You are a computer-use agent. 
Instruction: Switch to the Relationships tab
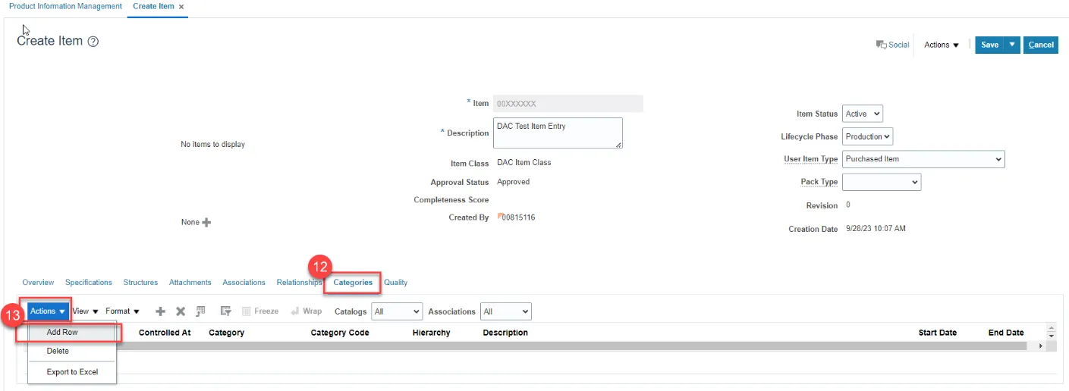tap(299, 282)
